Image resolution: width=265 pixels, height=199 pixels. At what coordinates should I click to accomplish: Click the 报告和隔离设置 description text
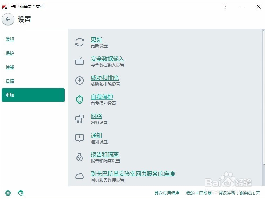coord(105,161)
